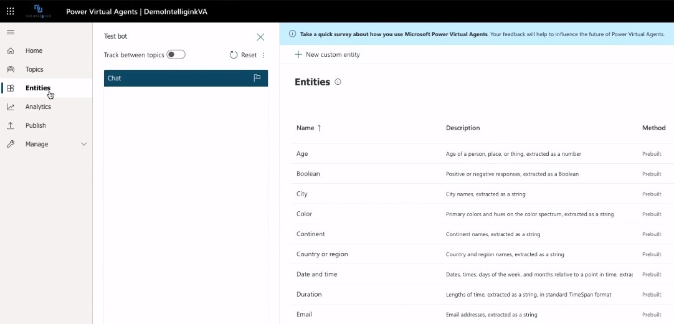Sort by the Name column header

coord(305,128)
